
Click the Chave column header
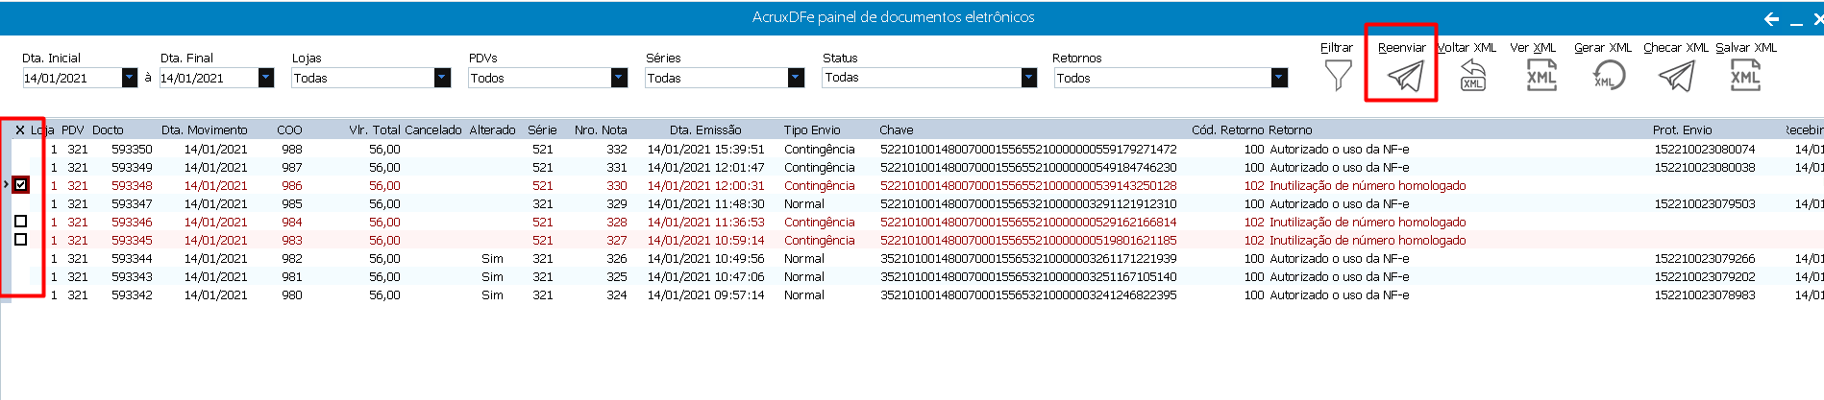pyautogui.click(x=896, y=130)
